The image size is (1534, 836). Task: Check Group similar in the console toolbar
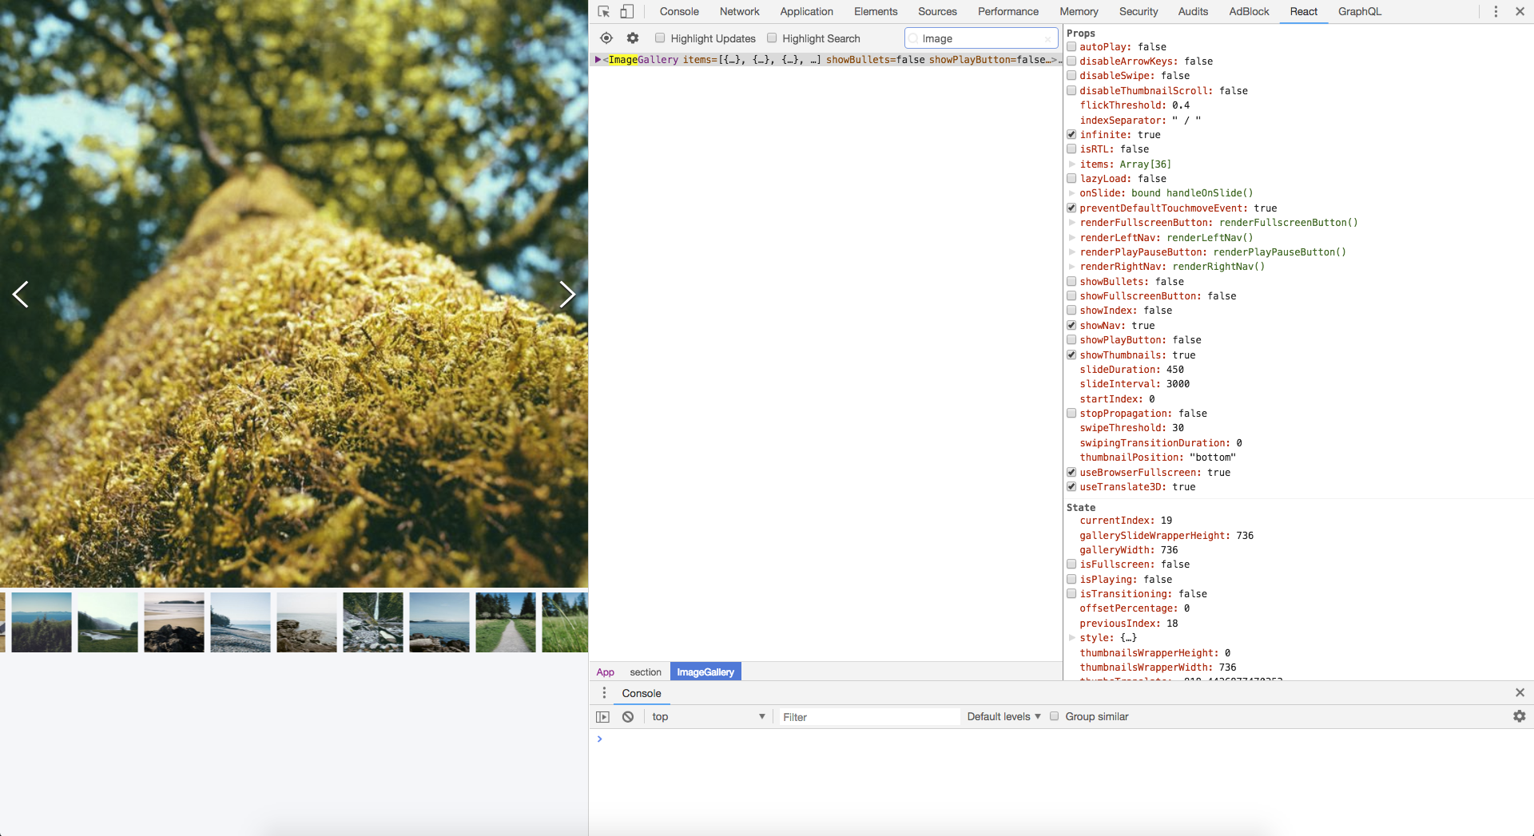click(1055, 716)
